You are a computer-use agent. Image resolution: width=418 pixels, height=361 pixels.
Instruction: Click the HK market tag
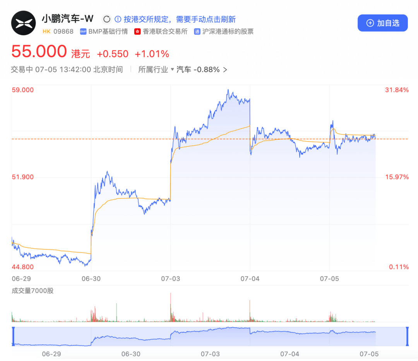pos(46,31)
